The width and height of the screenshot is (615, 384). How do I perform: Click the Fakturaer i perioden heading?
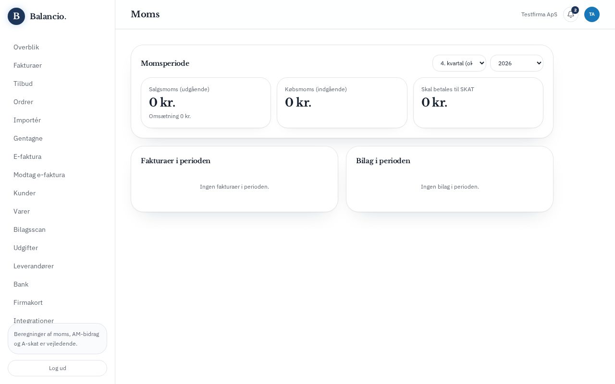point(175,161)
